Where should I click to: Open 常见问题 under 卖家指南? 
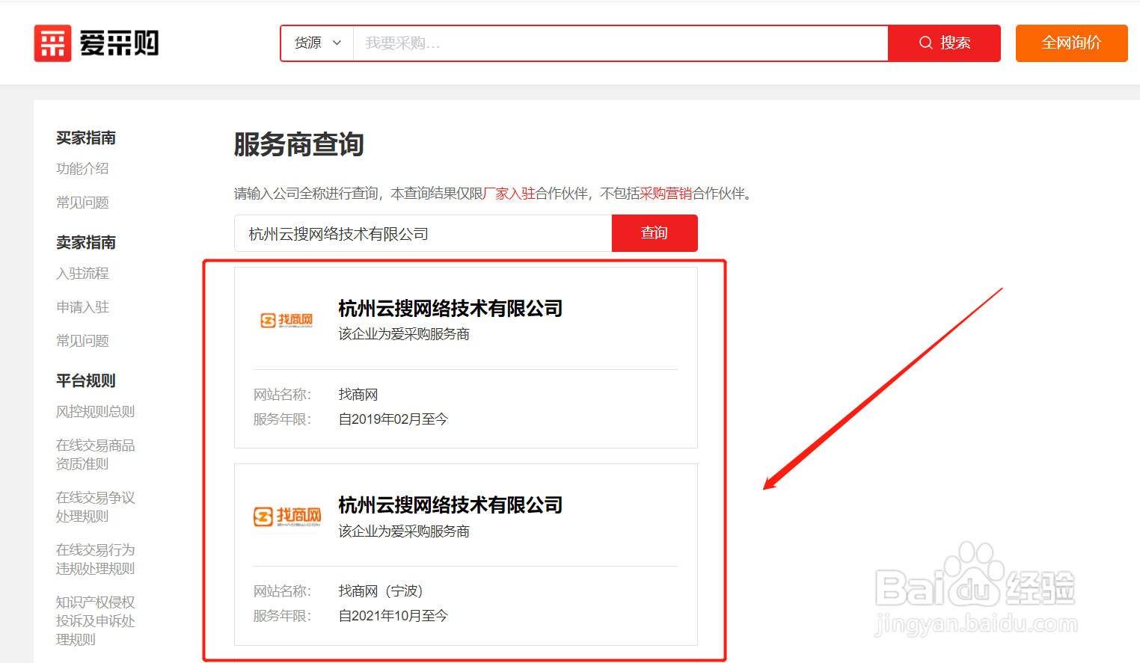(82, 341)
